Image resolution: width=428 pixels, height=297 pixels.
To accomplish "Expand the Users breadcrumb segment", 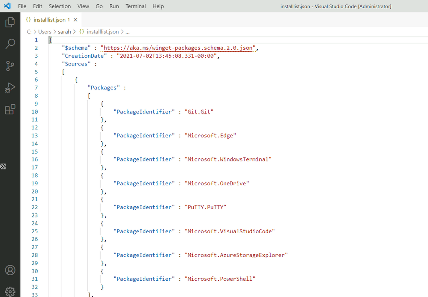I will click(x=45, y=32).
